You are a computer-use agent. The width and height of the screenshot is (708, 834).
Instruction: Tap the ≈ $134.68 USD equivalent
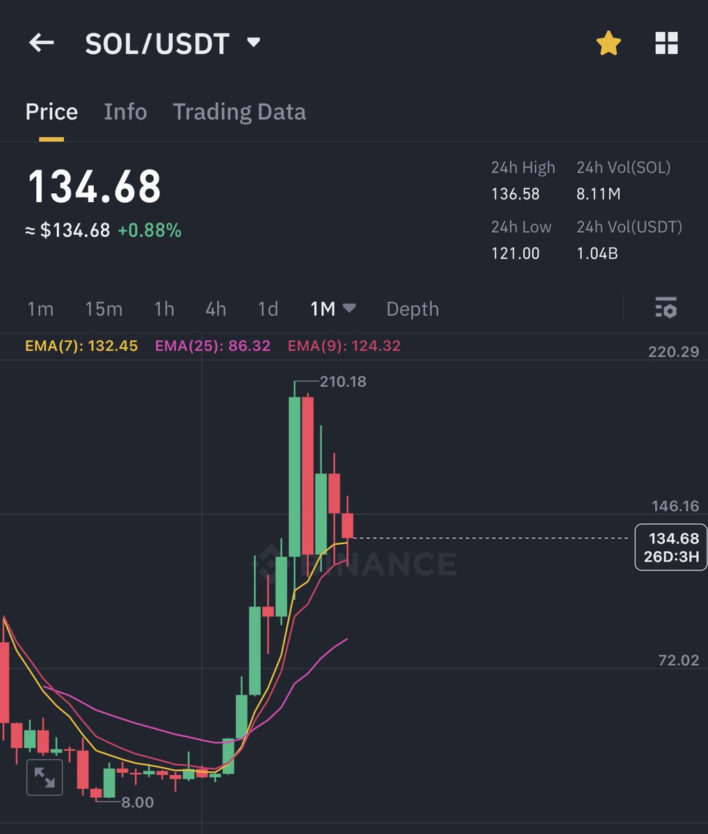tap(67, 230)
